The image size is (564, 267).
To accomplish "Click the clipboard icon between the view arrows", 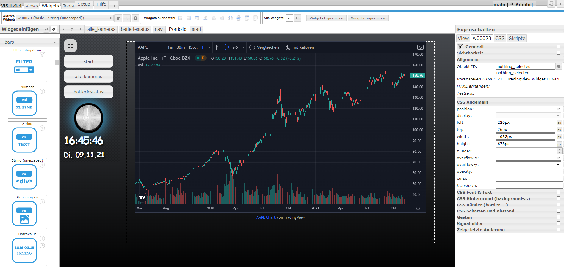I will pyautogui.click(x=72, y=29).
